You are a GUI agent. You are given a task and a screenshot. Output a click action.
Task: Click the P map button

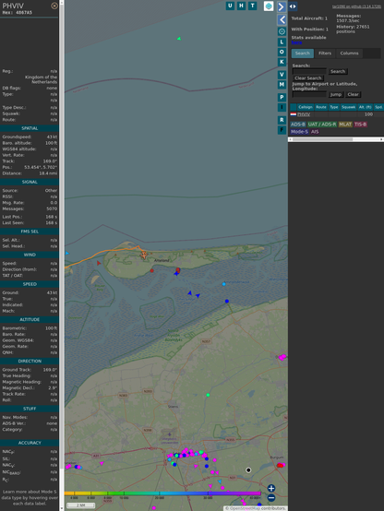click(x=282, y=97)
